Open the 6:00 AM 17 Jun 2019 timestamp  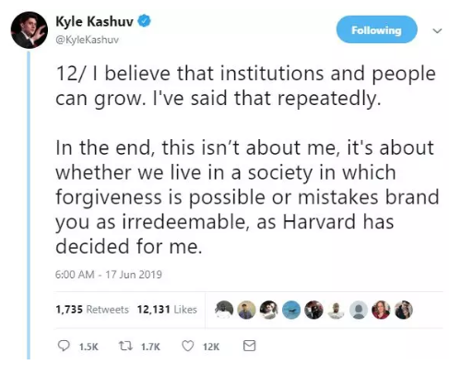109,274
